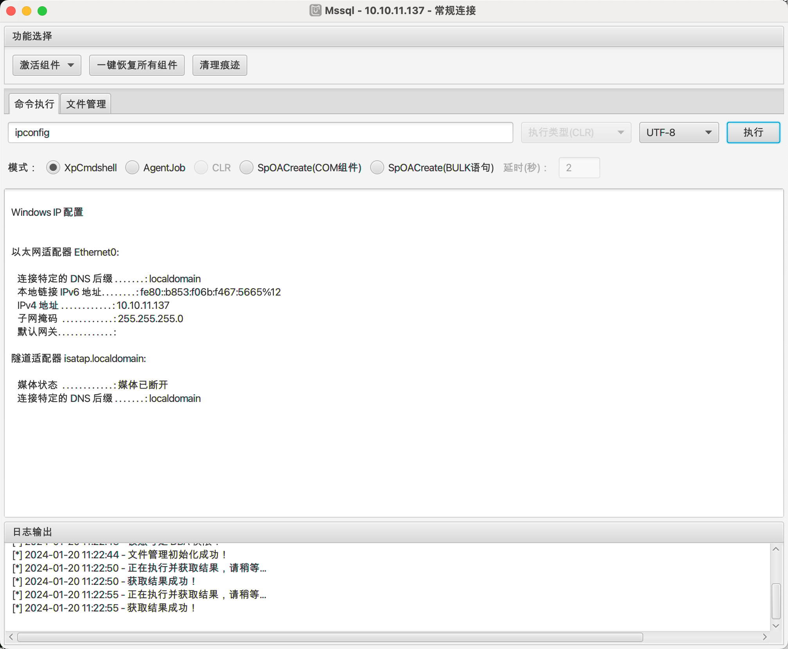Click the 清理痕迹 button
The height and width of the screenshot is (649, 788).
click(x=219, y=65)
